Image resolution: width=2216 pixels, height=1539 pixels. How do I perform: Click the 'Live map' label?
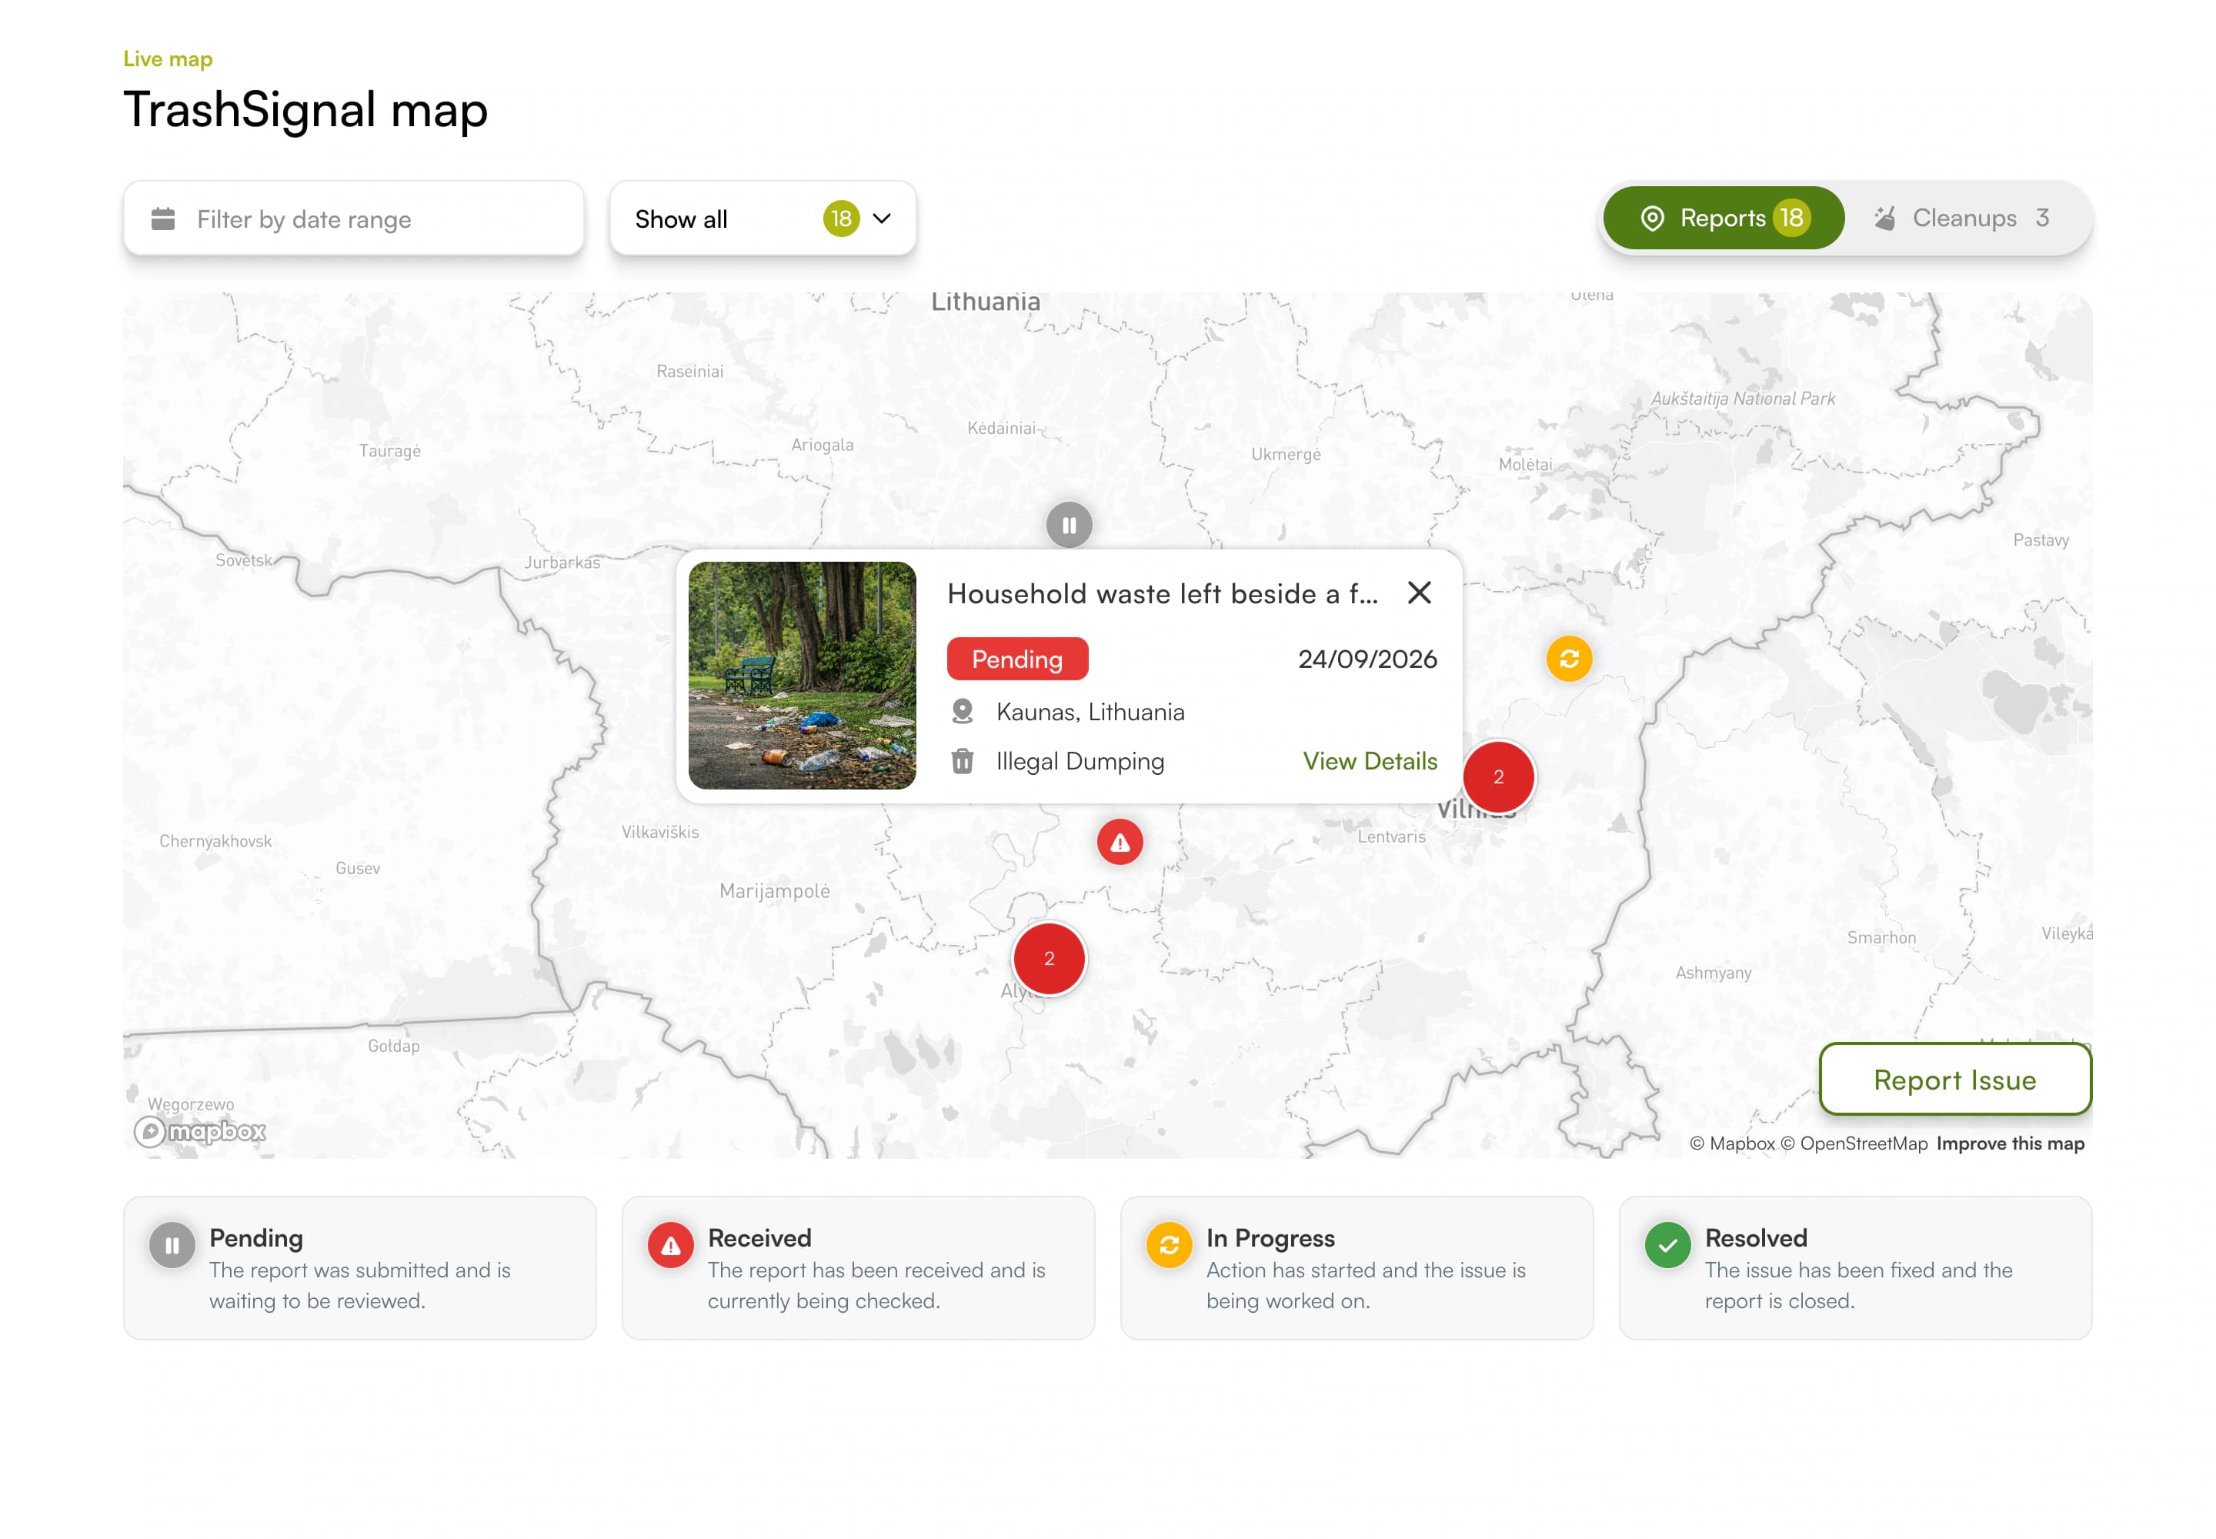tap(168, 58)
